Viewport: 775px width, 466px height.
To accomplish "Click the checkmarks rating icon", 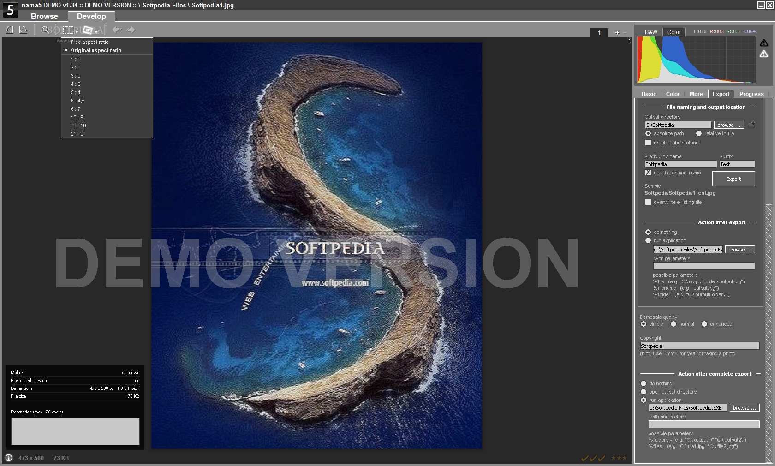I will coord(593,458).
